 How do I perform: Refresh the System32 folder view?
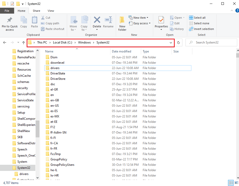(179, 43)
